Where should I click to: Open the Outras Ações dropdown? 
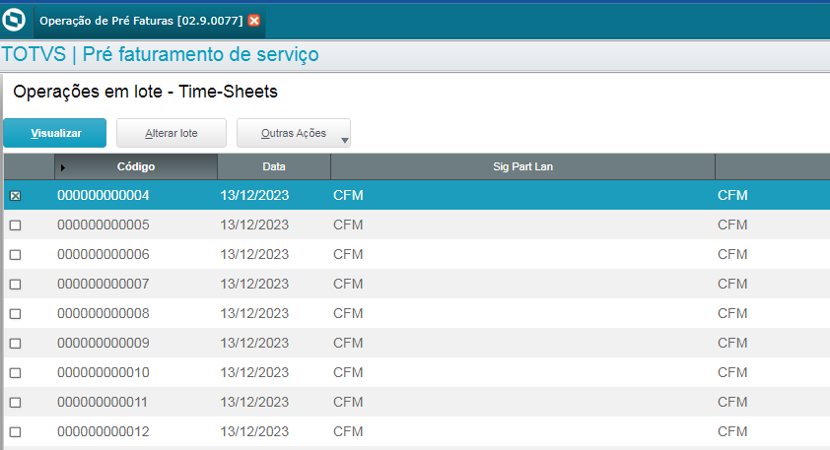pyautogui.click(x=294, y=133)
